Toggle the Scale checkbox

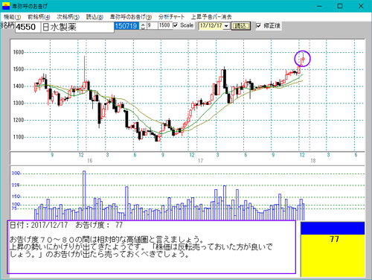tap(176, 25)
